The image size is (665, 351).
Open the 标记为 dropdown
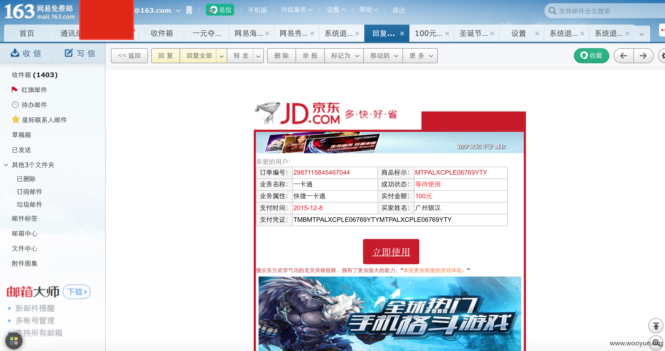344,56
